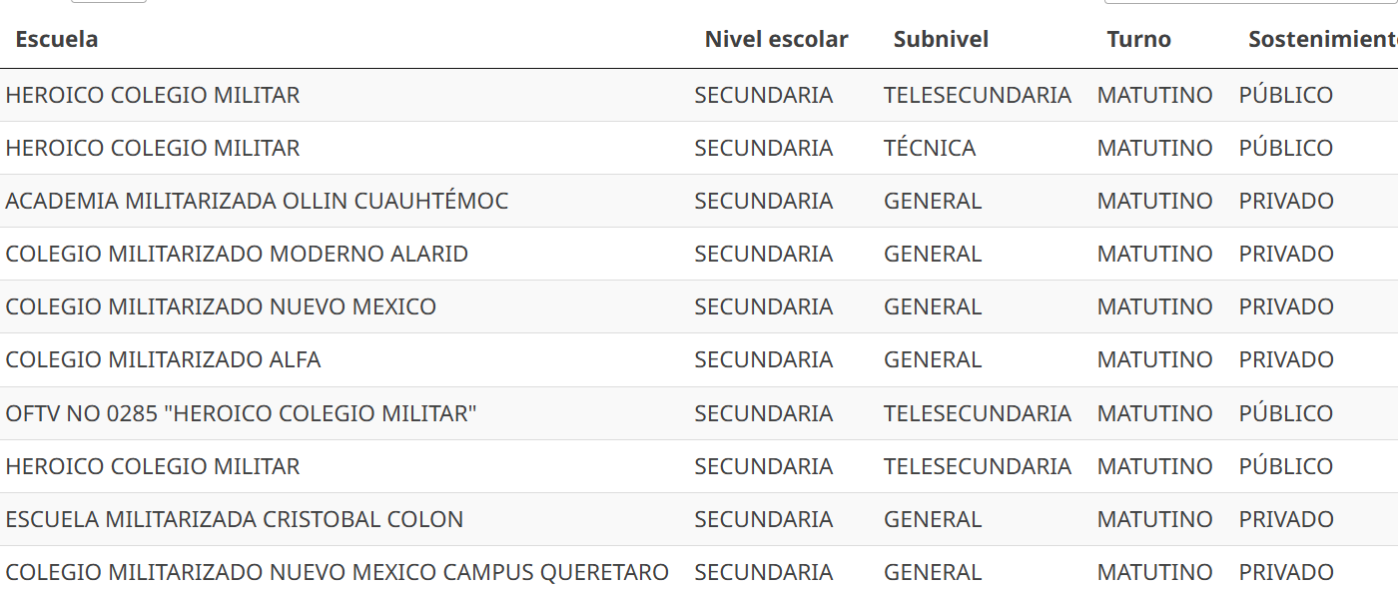Select the OFTV NO 0285 school entry
Screen dimensions: 1400x591
(241, 413)
